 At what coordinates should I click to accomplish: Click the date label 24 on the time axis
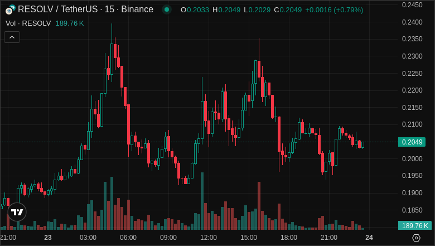369,238
